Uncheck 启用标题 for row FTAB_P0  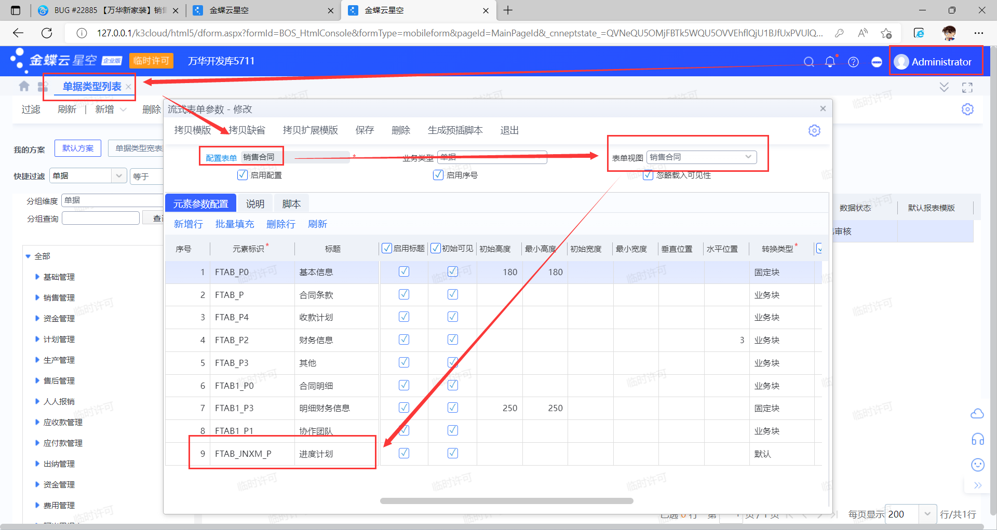pos(404,271)
